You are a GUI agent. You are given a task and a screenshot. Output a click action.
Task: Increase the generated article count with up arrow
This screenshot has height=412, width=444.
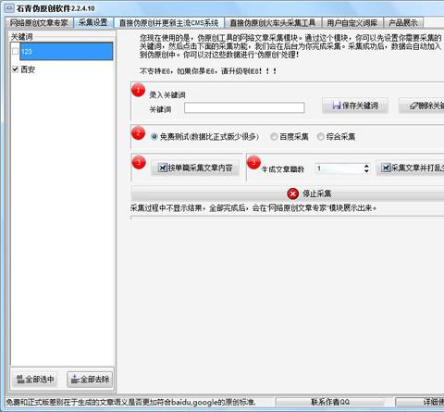click(x=366, y=166)
